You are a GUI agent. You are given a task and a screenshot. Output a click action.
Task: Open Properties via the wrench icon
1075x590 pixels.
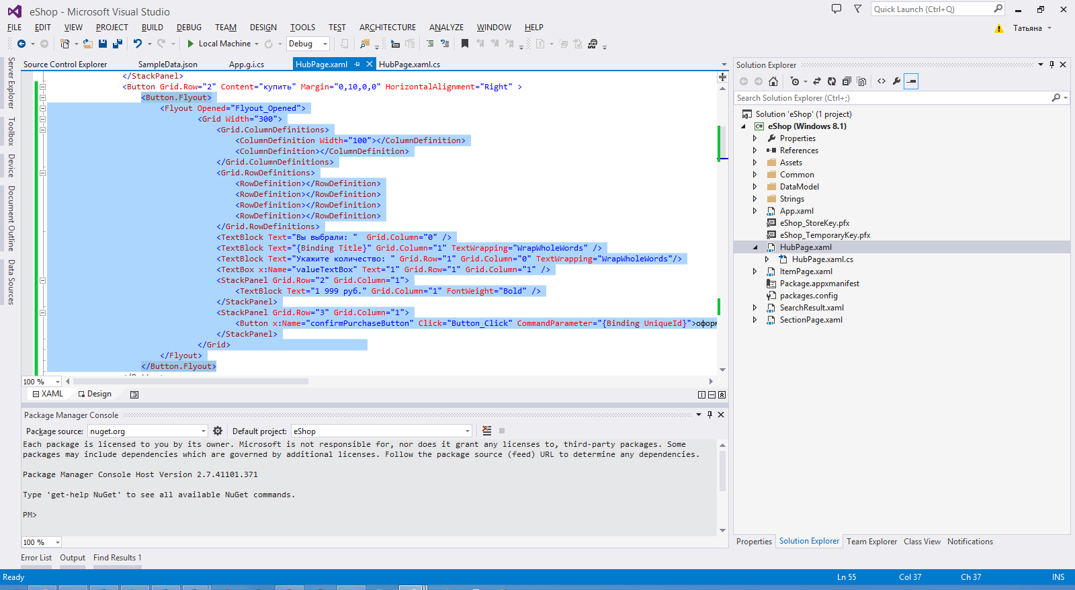pyautogui.click(x=896, y=81)
